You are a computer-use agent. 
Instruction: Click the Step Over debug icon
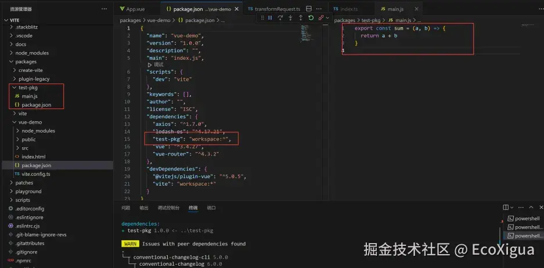280,17
